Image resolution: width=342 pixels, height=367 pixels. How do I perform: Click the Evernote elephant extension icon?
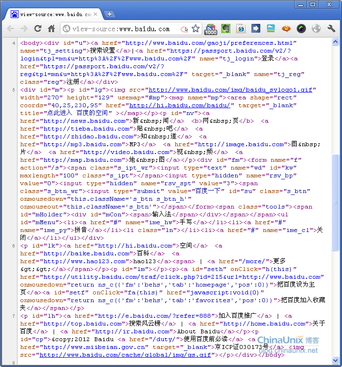pyautogui.click(x=226, y=29)
